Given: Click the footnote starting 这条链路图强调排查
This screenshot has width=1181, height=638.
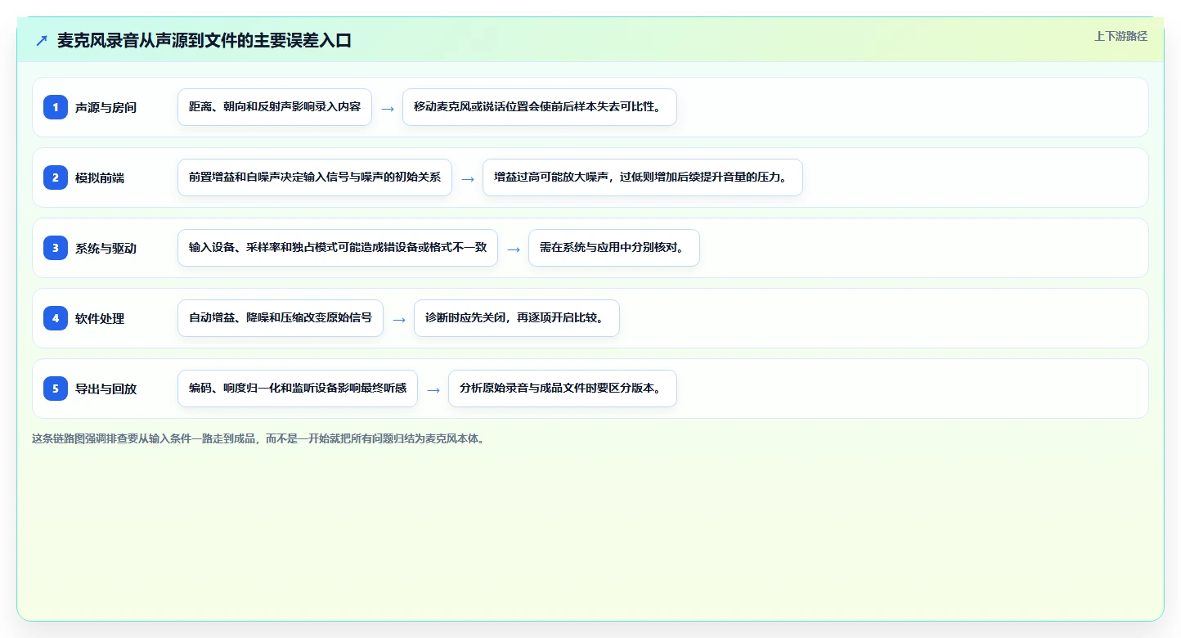Looking at the screenshot, I should point(260,438).
